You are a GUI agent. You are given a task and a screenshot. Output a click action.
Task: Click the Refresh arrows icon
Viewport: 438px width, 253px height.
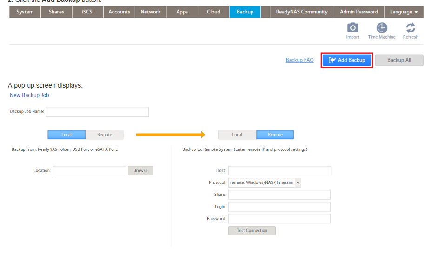pos(411,28)
